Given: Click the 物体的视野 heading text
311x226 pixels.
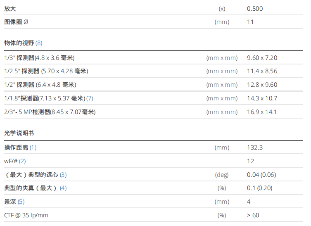Looking at the screenshot, I should [x=19, y=43].
